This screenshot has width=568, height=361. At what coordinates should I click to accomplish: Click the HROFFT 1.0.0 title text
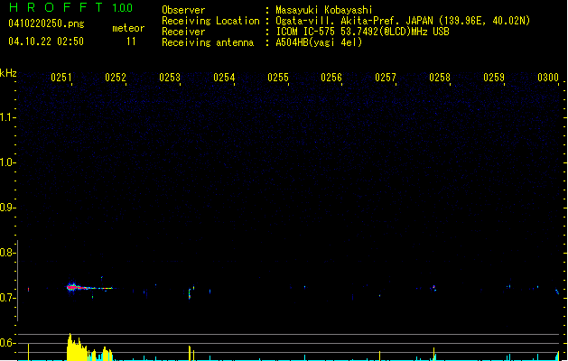[71, 7]
